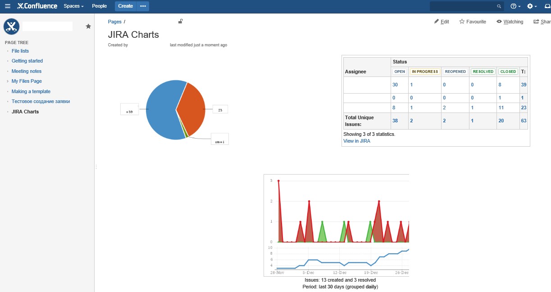Click the Edit page button

[442, 22]
